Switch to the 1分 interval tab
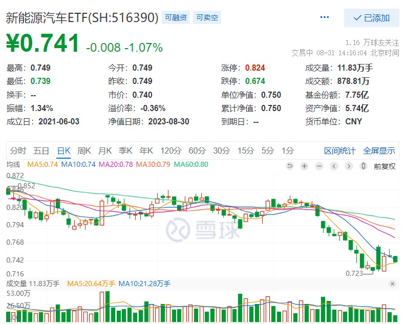The width and height of the screenshot is (406, 324). click(x=288, y=150)
